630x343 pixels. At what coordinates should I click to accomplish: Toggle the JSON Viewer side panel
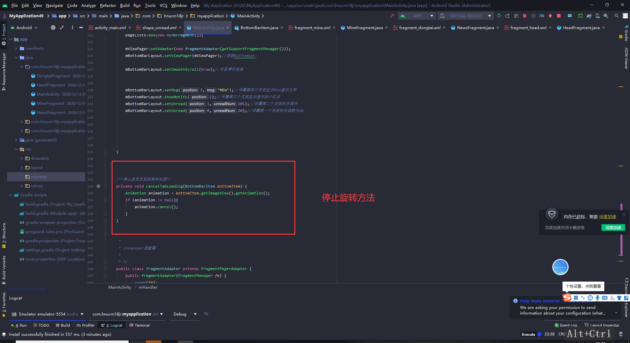coord(626,58)
